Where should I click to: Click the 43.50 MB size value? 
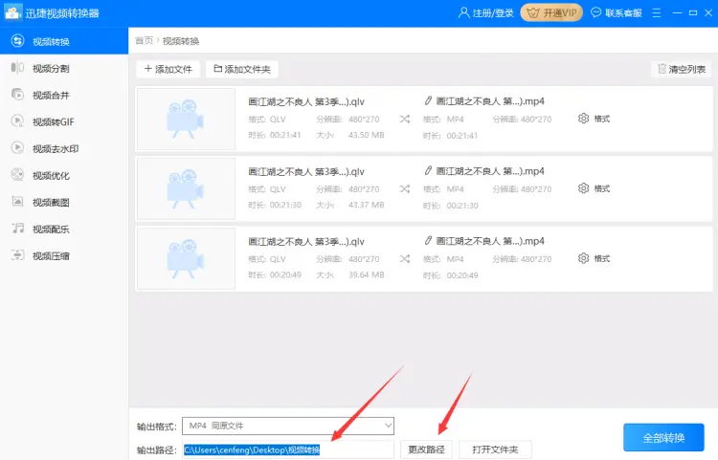[366, 135]
